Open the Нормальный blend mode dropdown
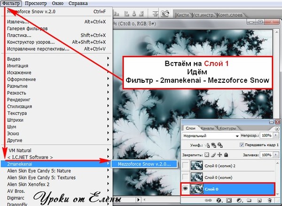The height and width of the screenshot is (206, 282). [211, 135]
